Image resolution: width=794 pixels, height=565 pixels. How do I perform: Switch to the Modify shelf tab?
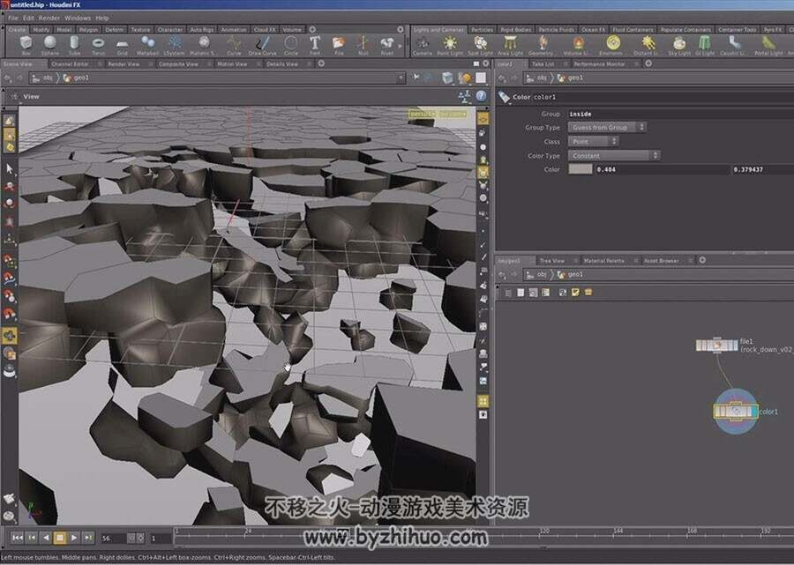[41, 30]
